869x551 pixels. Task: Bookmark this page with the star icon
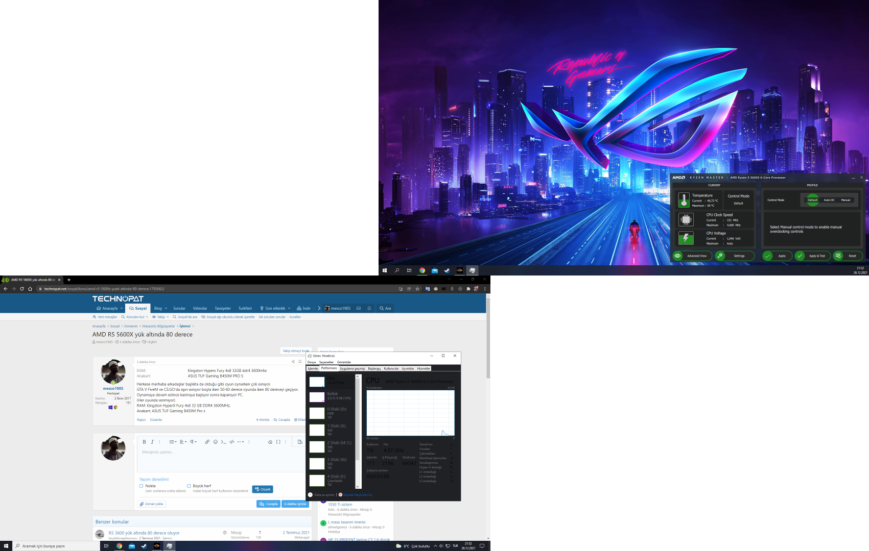point(417,289)
